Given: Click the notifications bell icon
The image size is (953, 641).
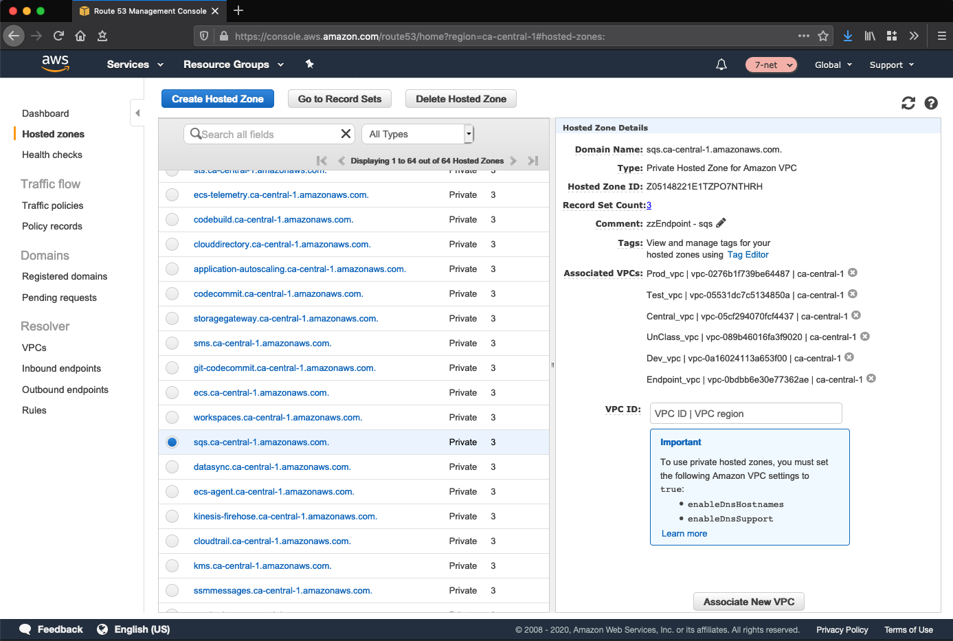Looking at the screenshot, I should click(721, 65).
